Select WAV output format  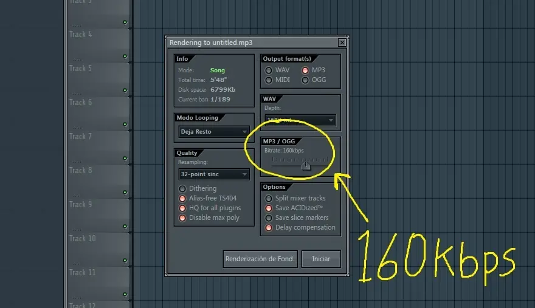[269, 70]
